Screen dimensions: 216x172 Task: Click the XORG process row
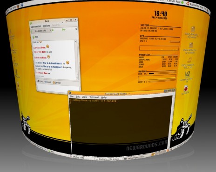(158, 62)
